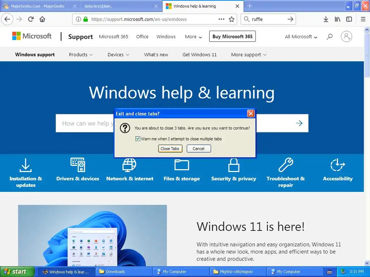Open a new tab with plus button
Image resolution: width=370 pixels, height=277 pixels.
[249, 6]
